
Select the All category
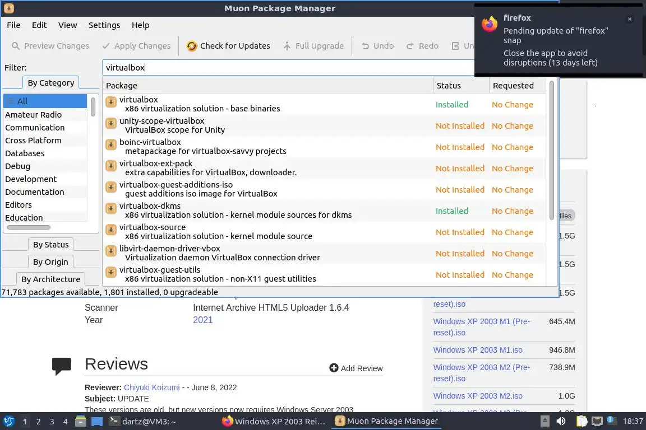point(45,101)
